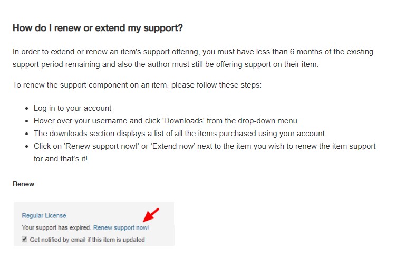Select the 'How do I renew' heading

click(98, 28)
